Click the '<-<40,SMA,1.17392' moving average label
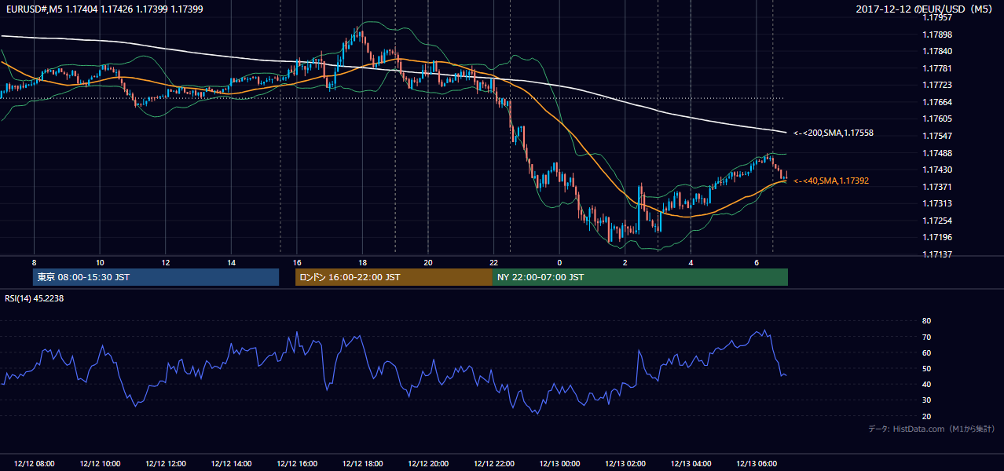 [831, 181]
